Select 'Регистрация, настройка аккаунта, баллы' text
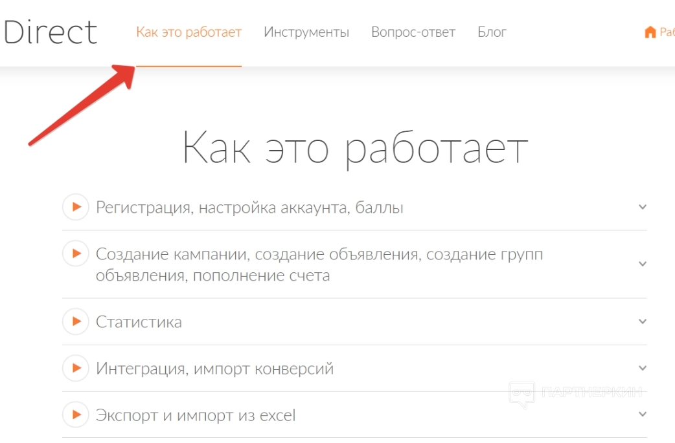The width and height of the screenshot is (675, 443). pyautogui.click(x=249, y=208)
